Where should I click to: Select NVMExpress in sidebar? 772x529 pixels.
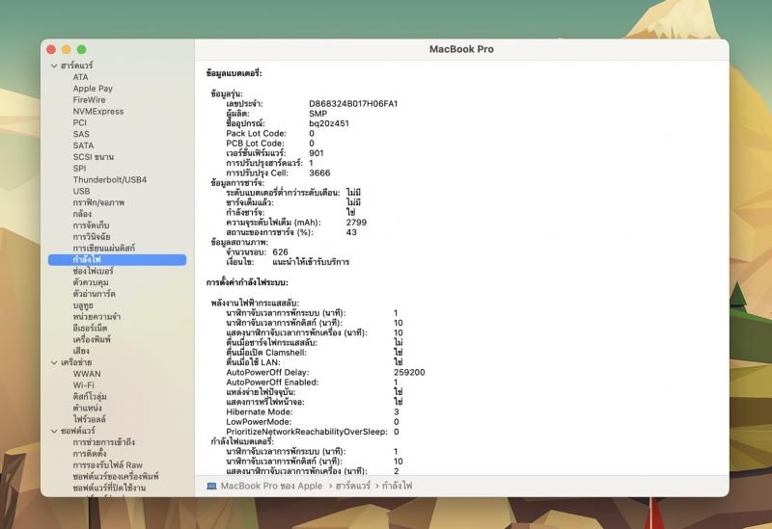pyautogui.click(x=98, y=111)
